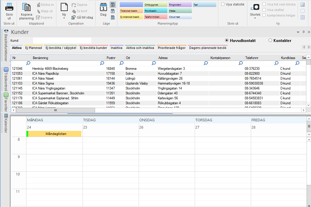Screen dimensions: 311x207
Task: Choose Ringordern planning type
Action: pyautogui.click(x=180, y=5)
